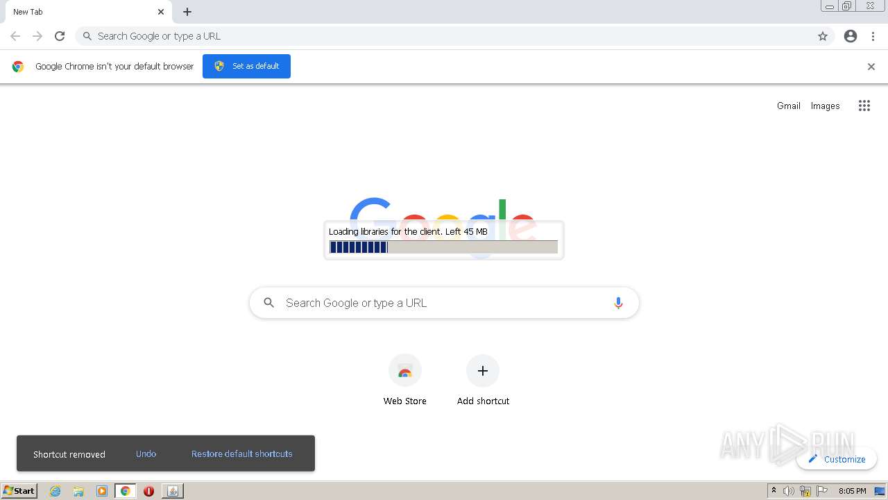The image size is (888, 500).
Task: Launch Internet Explorer from the taskbar
Action: tap(55, 491)
